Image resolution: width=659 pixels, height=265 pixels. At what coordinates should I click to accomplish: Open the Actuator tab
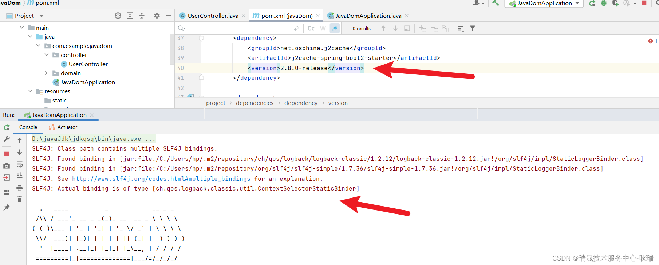point(63,127)
